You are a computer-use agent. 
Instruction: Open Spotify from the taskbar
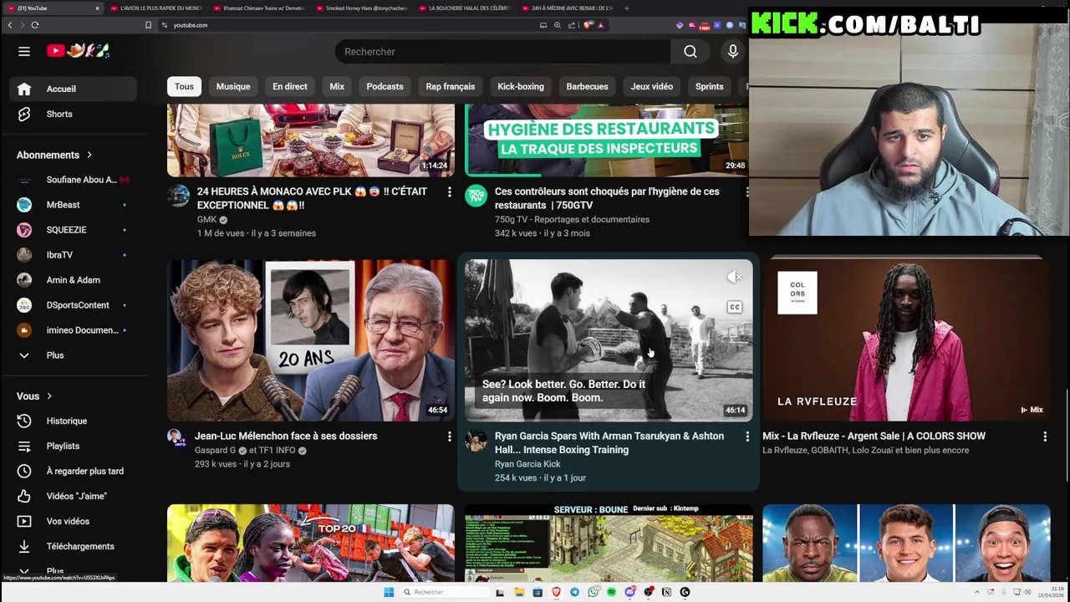tap(611, 592)
